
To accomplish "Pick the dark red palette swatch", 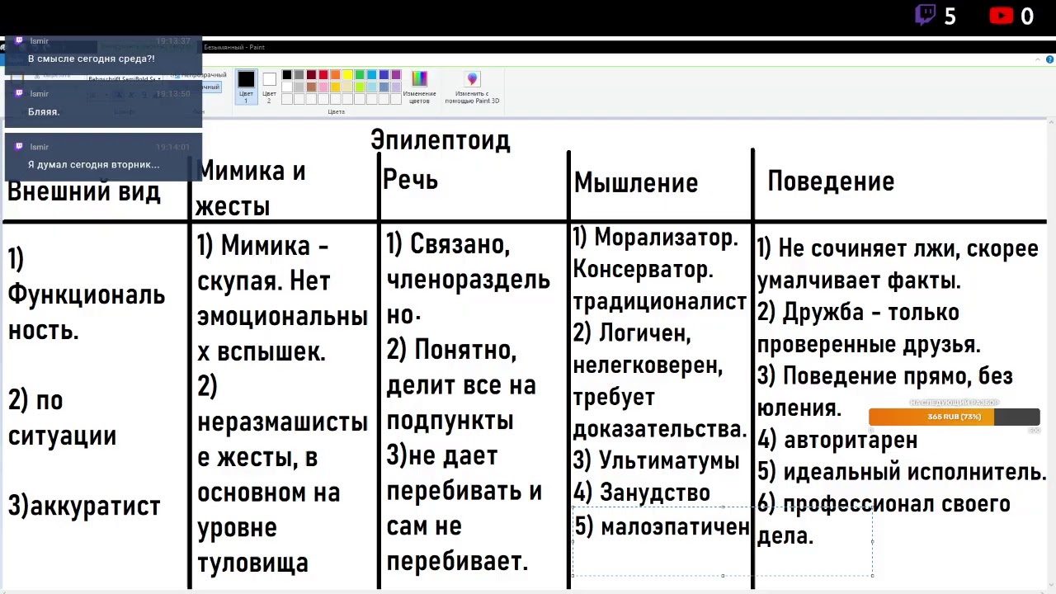I will (311, 74).
